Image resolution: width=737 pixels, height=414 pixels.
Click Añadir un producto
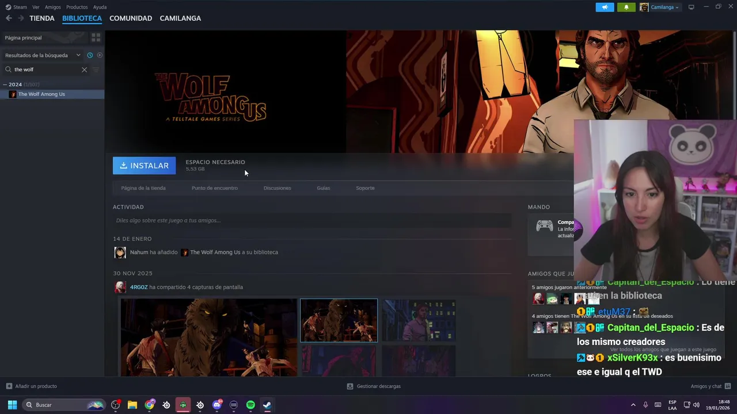click(32, 386)
